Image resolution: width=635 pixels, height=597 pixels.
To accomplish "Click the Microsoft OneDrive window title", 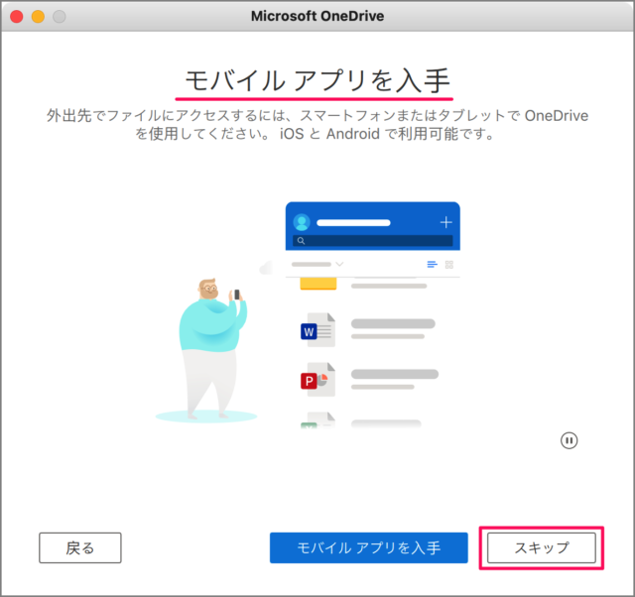I will (317, 16).
